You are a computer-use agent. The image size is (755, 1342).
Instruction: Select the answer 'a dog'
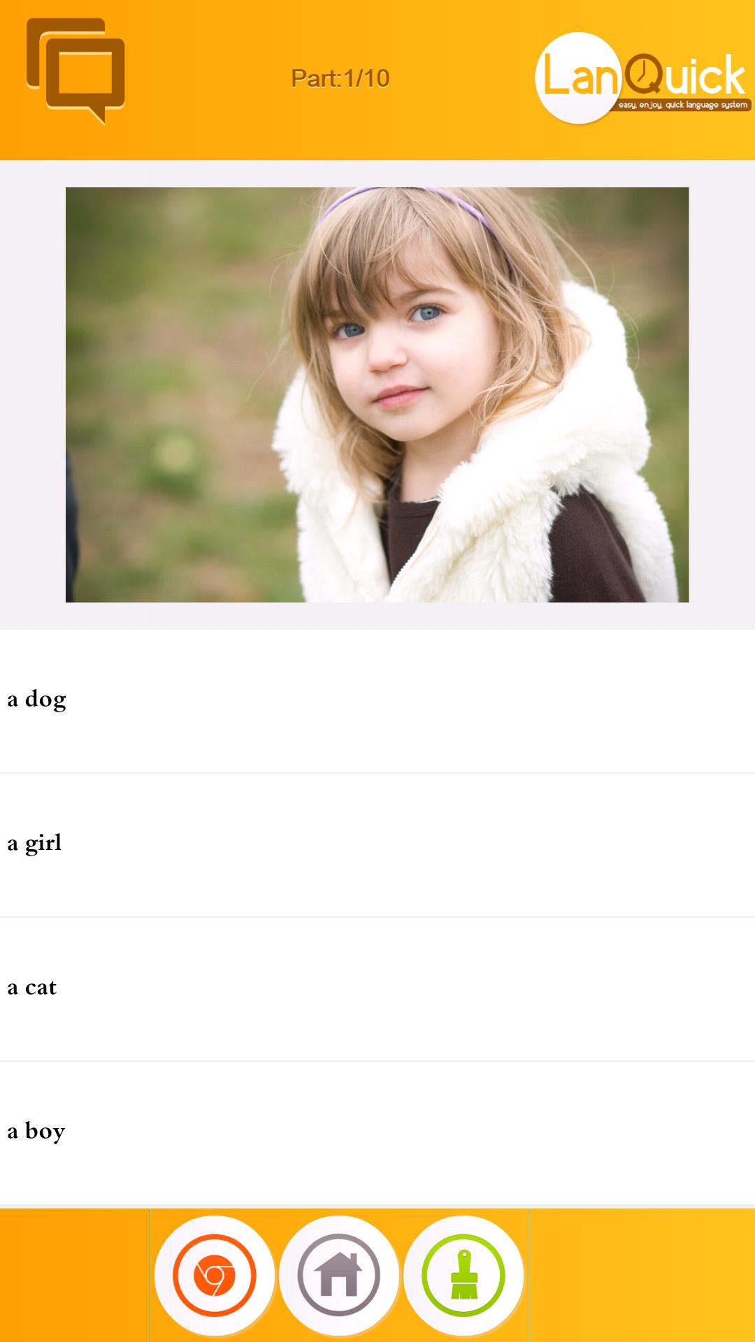point(377,701)
